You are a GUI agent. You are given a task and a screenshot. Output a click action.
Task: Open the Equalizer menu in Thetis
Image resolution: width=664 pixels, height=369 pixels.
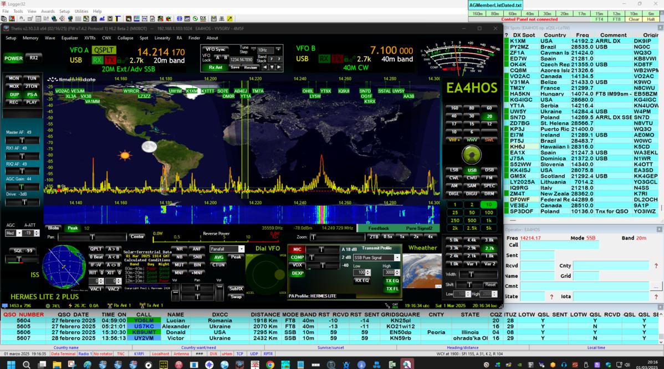click(69, 38)
